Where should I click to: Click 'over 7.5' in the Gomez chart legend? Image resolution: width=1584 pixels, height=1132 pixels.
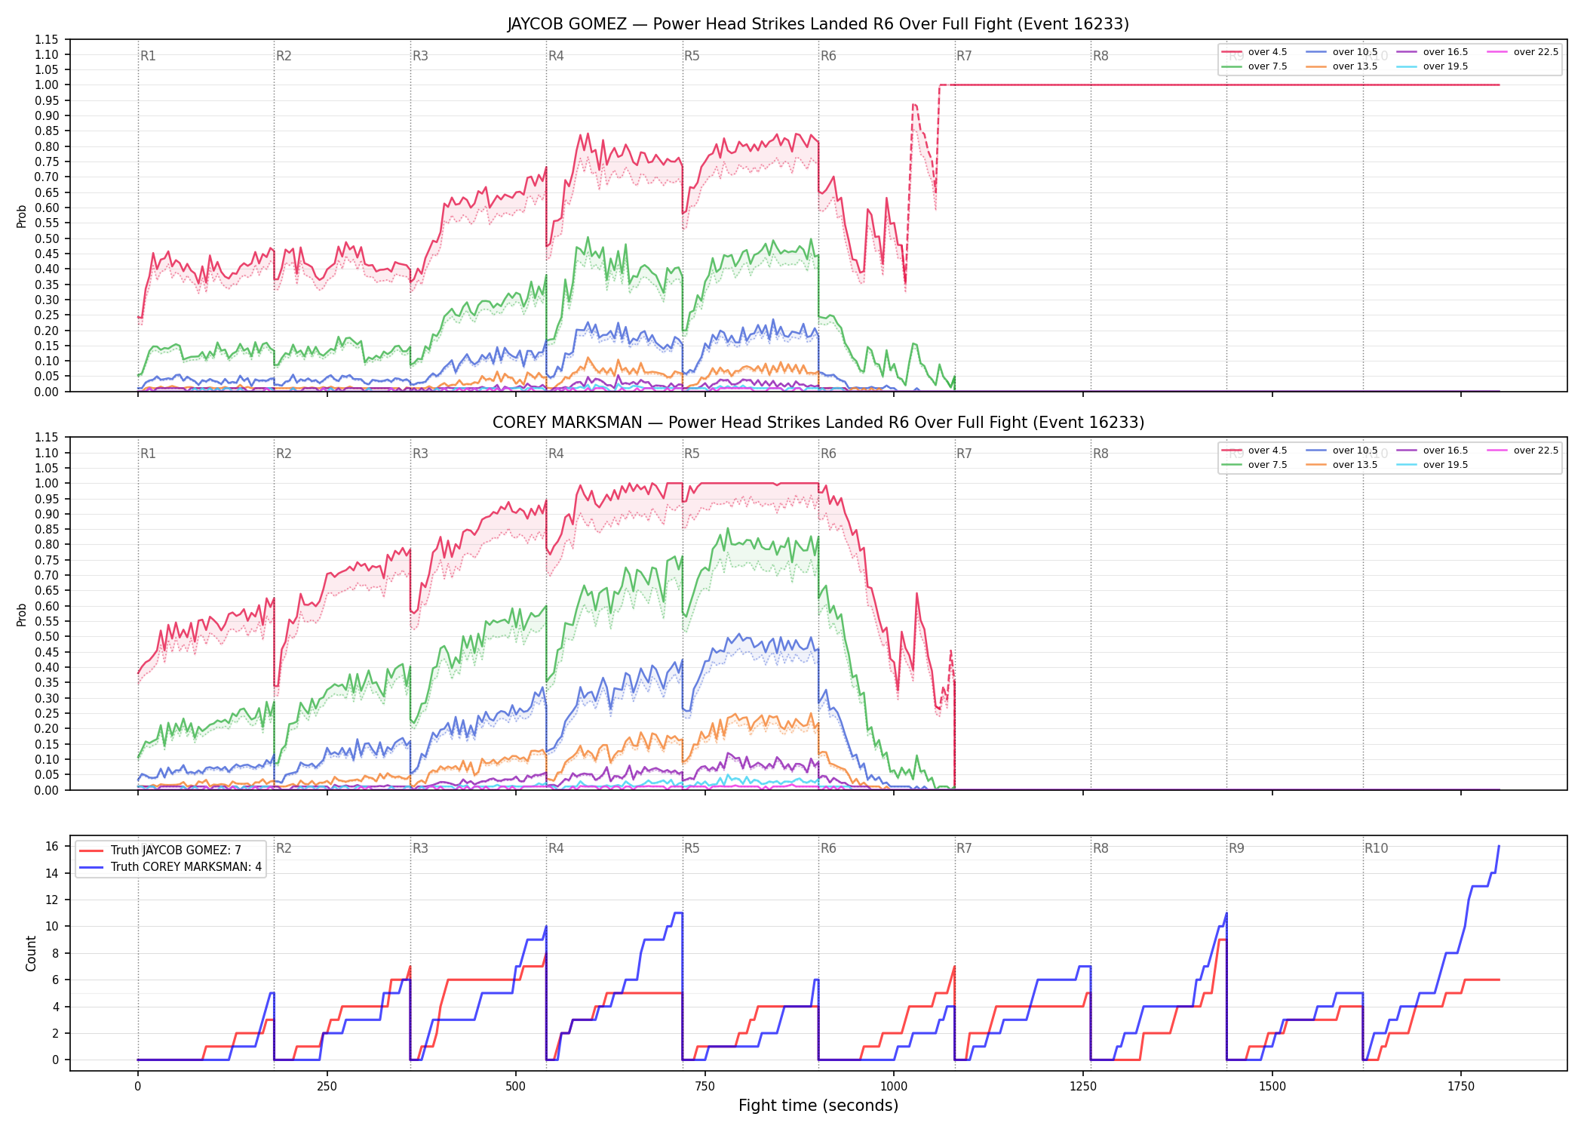tap(1267, 66)
